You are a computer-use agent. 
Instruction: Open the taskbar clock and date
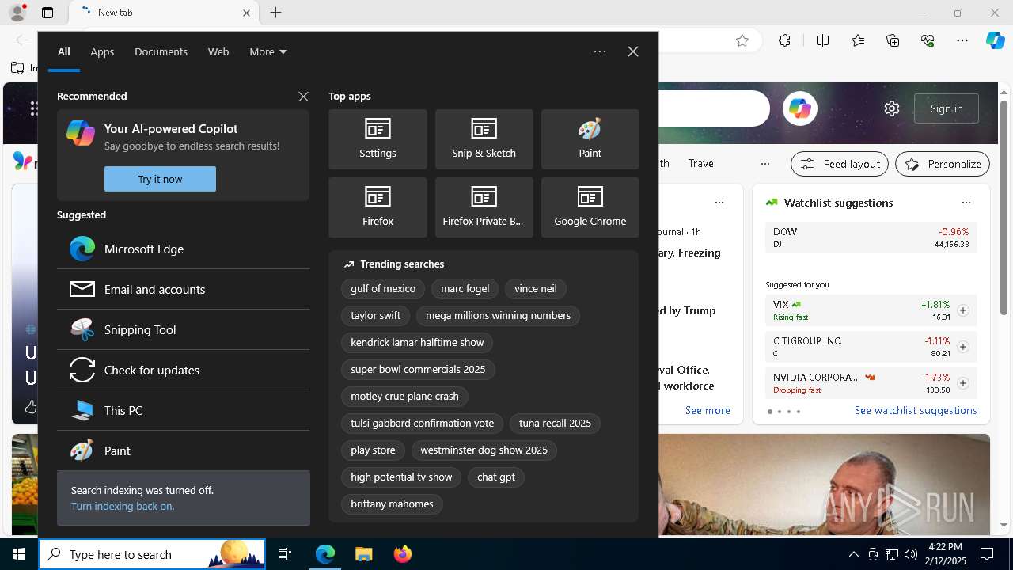coord(945,554)
